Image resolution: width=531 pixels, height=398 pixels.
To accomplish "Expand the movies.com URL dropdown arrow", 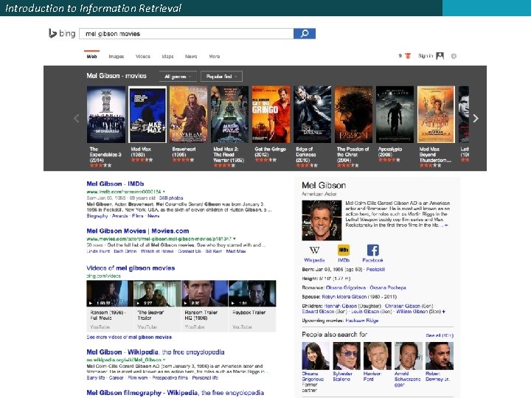I will [x=235, y=239].
